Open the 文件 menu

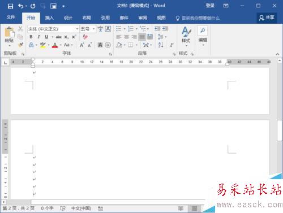point(11,18)
